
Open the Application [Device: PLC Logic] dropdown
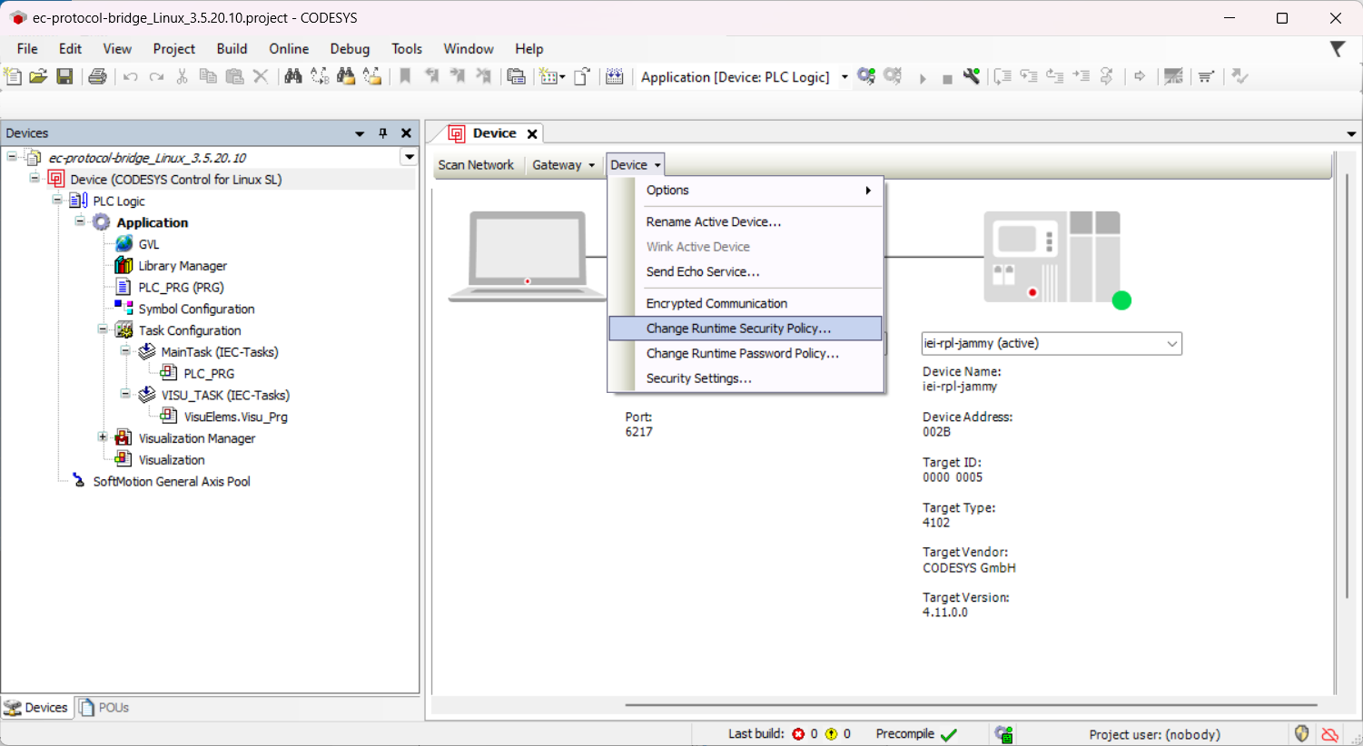point(844,77)
